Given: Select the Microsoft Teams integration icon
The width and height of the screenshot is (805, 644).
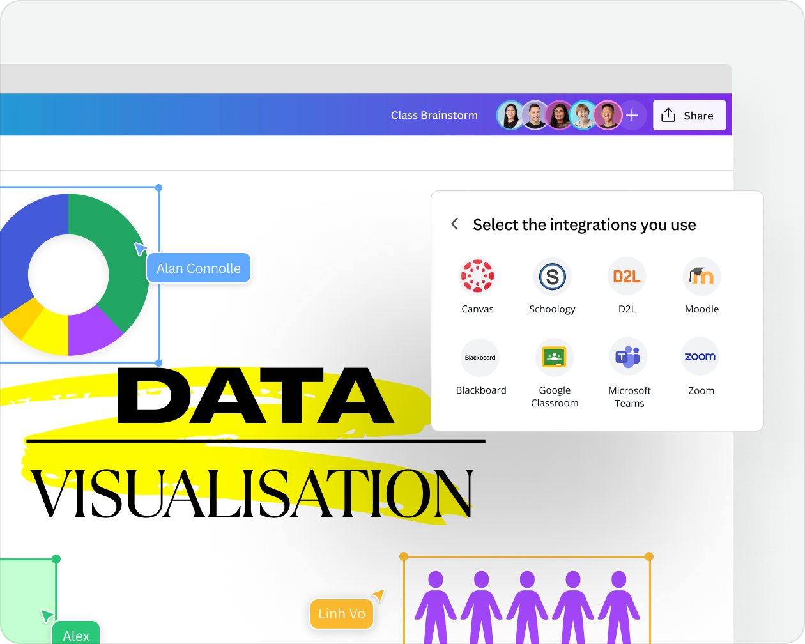Looking at the screenshot, I should point(628,356).
